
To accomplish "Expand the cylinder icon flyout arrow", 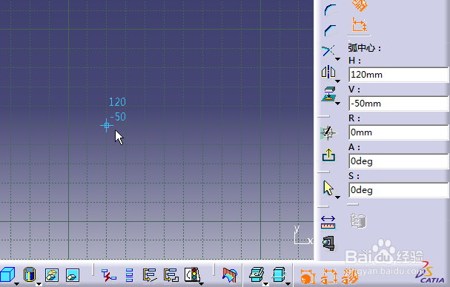I will tap(39, 284).
